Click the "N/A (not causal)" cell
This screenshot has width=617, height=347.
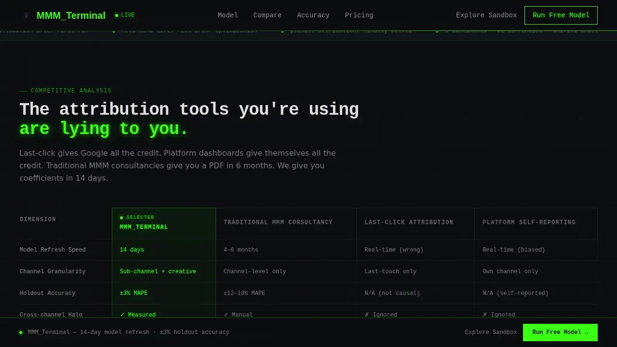416,294
